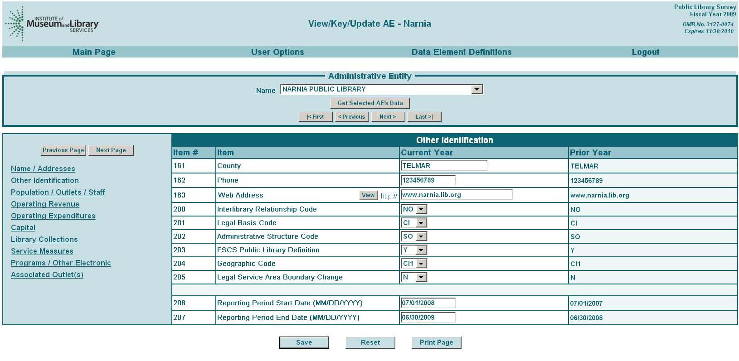
Task: Click the Reset button
Action: (370, 342)
